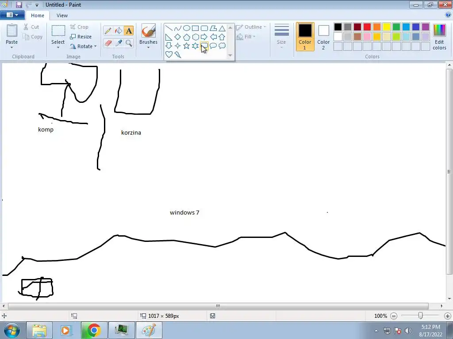The height and width of the screenshot is (339, 453).
Task: Choose the Down arrow shape
Action: click(169, 45)
